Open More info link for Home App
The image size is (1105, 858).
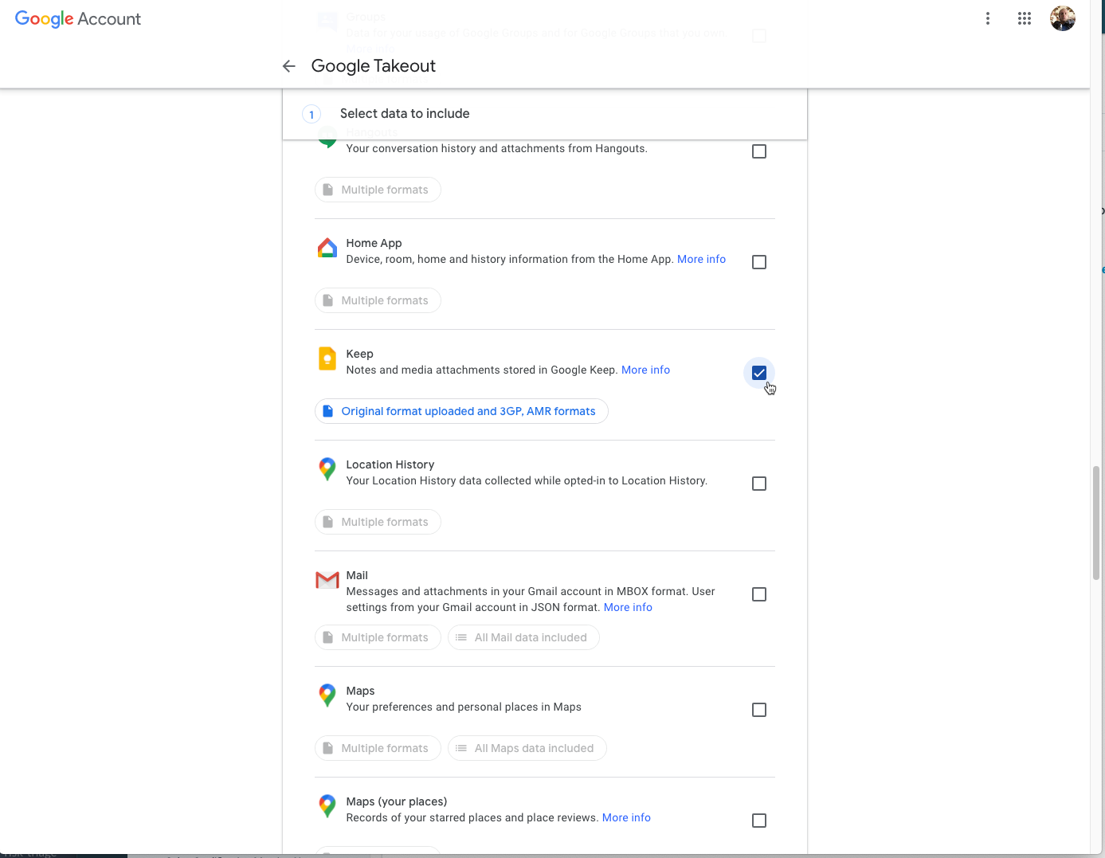[x=701, y=259]
